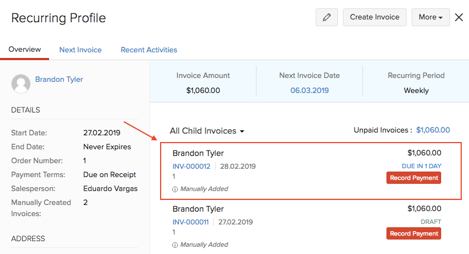Open invoice link INV-000012
The image size is (469, 254).
(191, 166)
